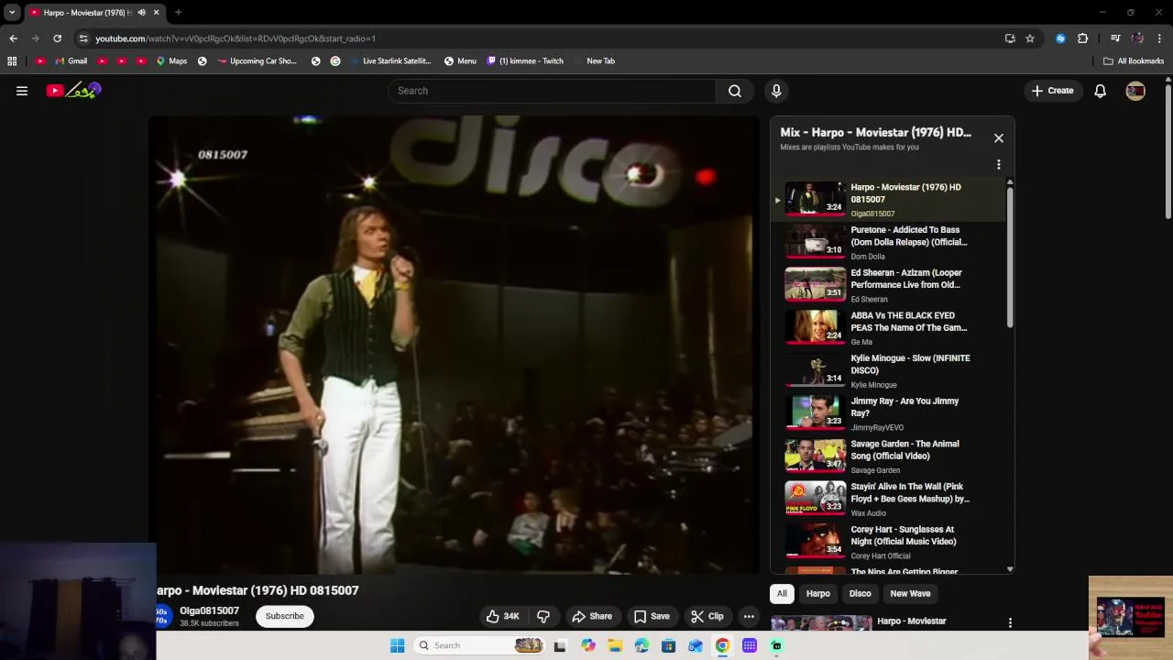Open the Gmail bookmark

tap(71, 60)
